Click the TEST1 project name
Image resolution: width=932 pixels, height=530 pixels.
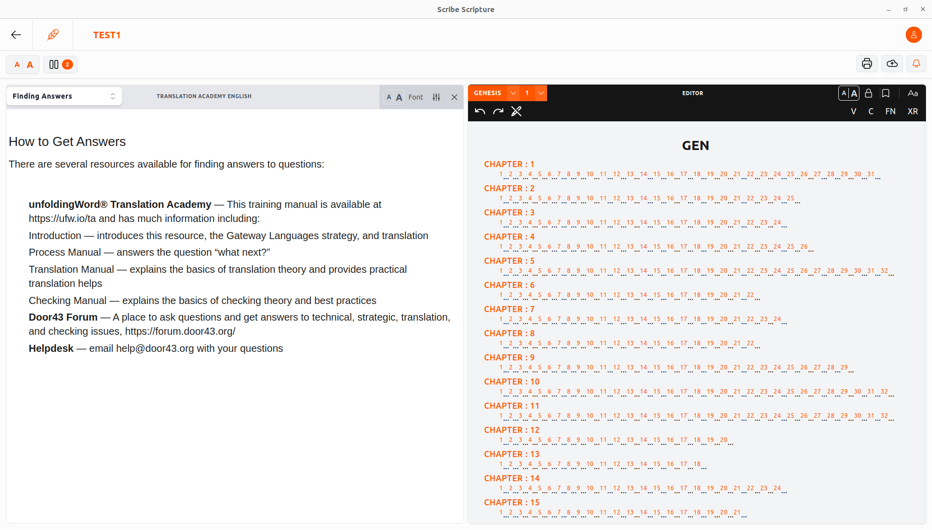coord(107,35)
